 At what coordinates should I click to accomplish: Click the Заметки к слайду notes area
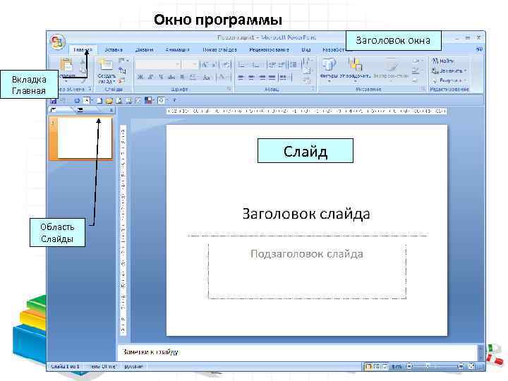(x=297, y=352)
